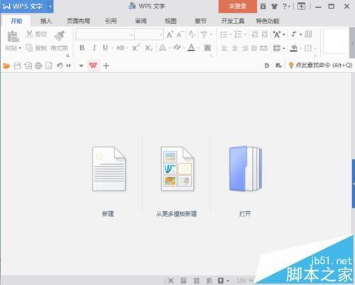Click the save icon in quick toolbar
Viewport: 355px width, 285px height.
click(17, 65)
